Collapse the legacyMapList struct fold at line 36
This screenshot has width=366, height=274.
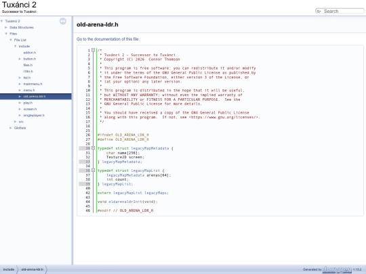[x=93, y=170]
